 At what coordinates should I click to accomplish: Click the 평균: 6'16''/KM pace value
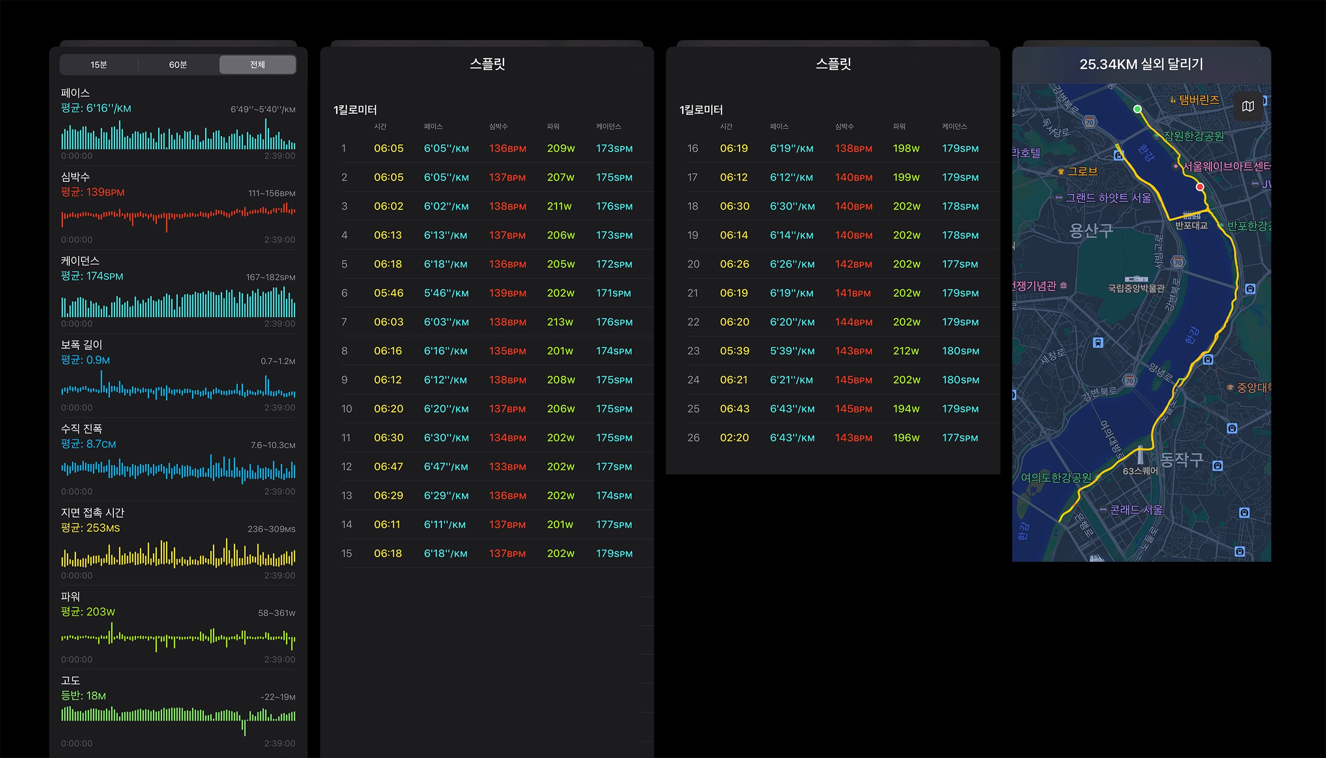tap(96, 108)
